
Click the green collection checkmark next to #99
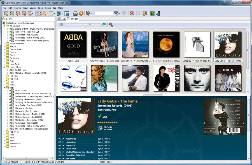tap(99, 116)
